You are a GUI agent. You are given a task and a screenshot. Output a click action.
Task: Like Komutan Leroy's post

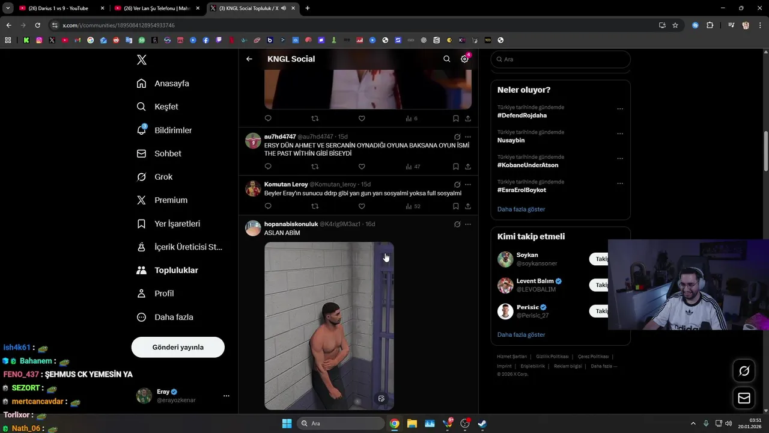pos(362,206)
